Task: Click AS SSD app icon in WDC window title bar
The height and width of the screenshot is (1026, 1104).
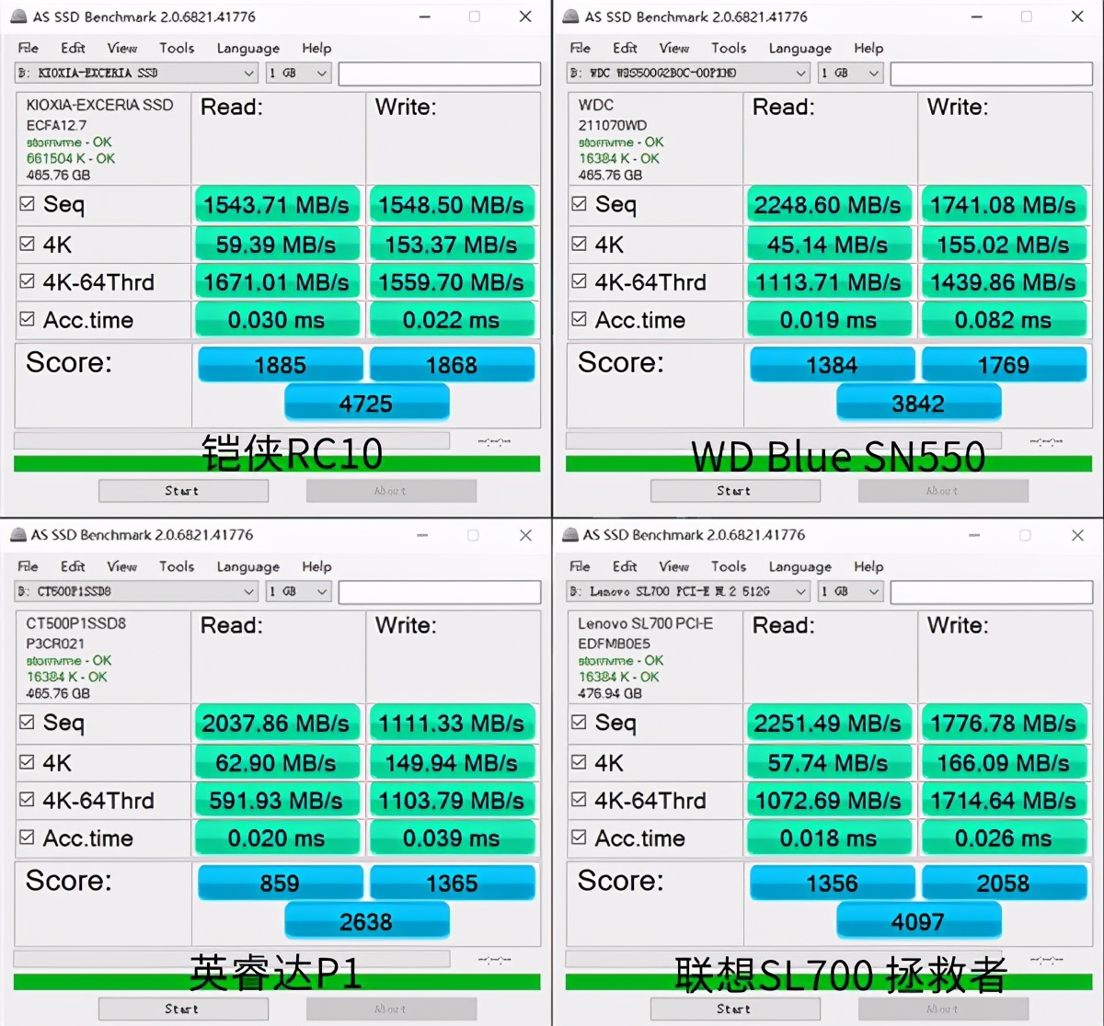Action: coord(570,17)
